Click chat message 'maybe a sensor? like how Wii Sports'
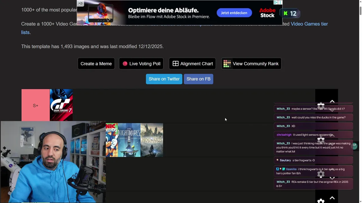362x203 pixels. coord(313,109)
